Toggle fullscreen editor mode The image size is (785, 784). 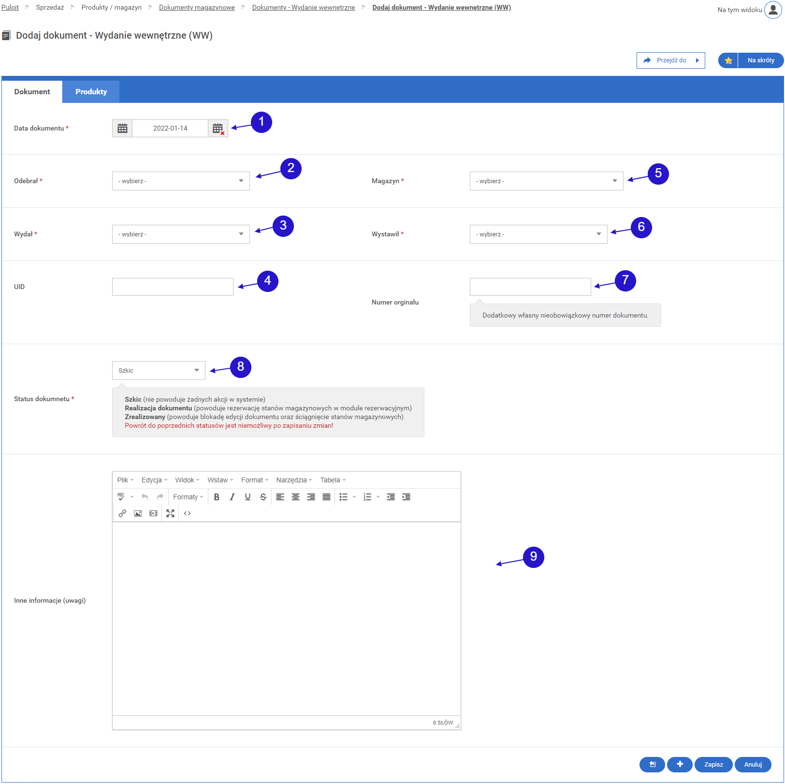click(170, 513)
